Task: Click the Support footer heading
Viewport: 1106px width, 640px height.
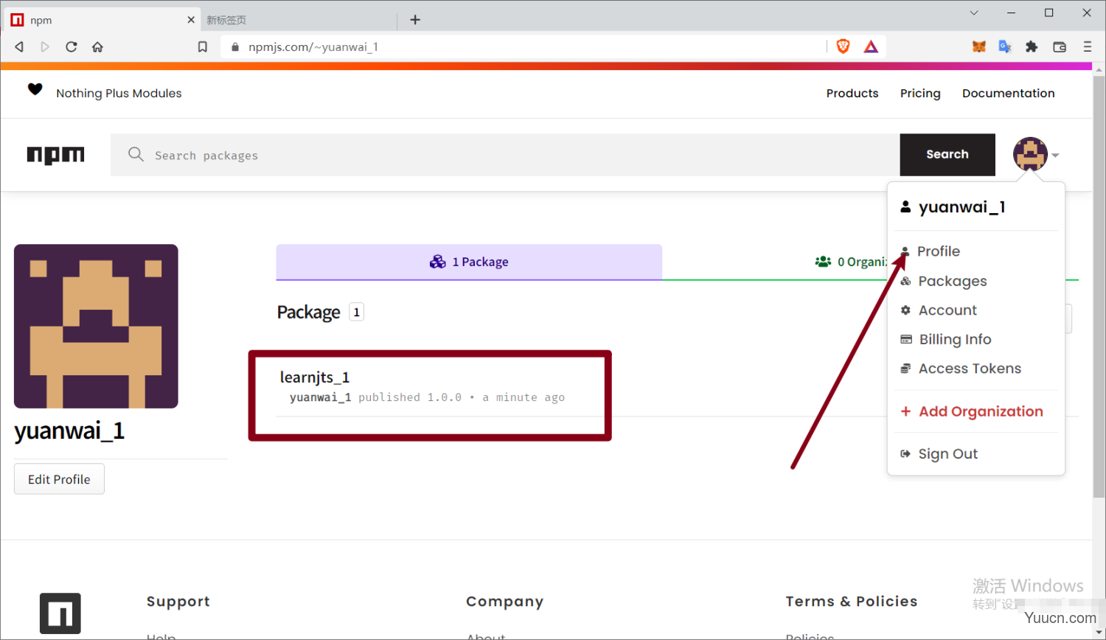Action: click(x=178, y=602)
